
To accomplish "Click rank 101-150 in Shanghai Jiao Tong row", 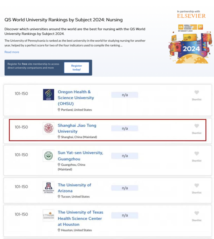I will pyautogui.click(x=21, y=127).
